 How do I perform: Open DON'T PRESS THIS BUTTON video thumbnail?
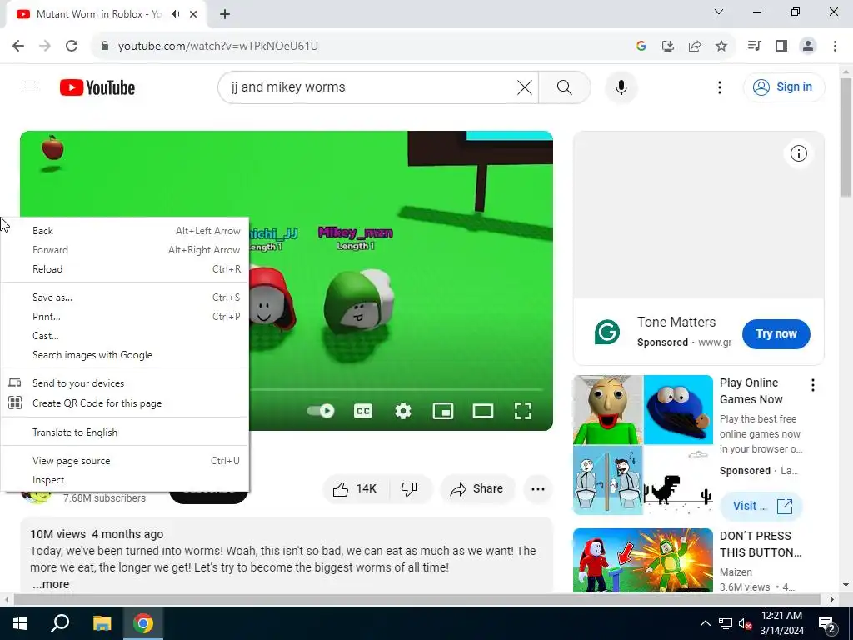(642, 560)
